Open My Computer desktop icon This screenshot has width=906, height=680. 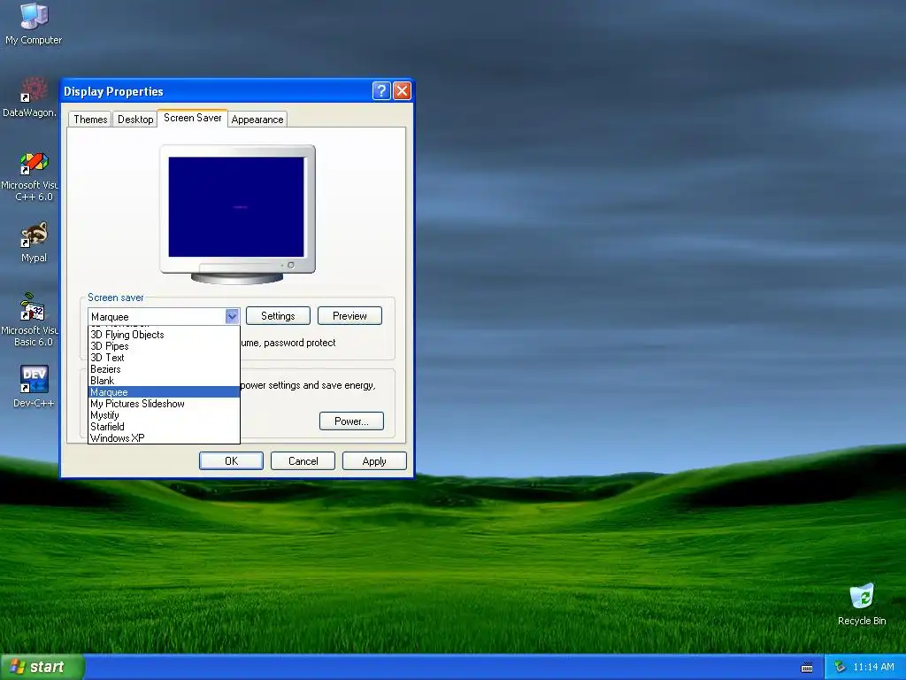tap(34, 23)
